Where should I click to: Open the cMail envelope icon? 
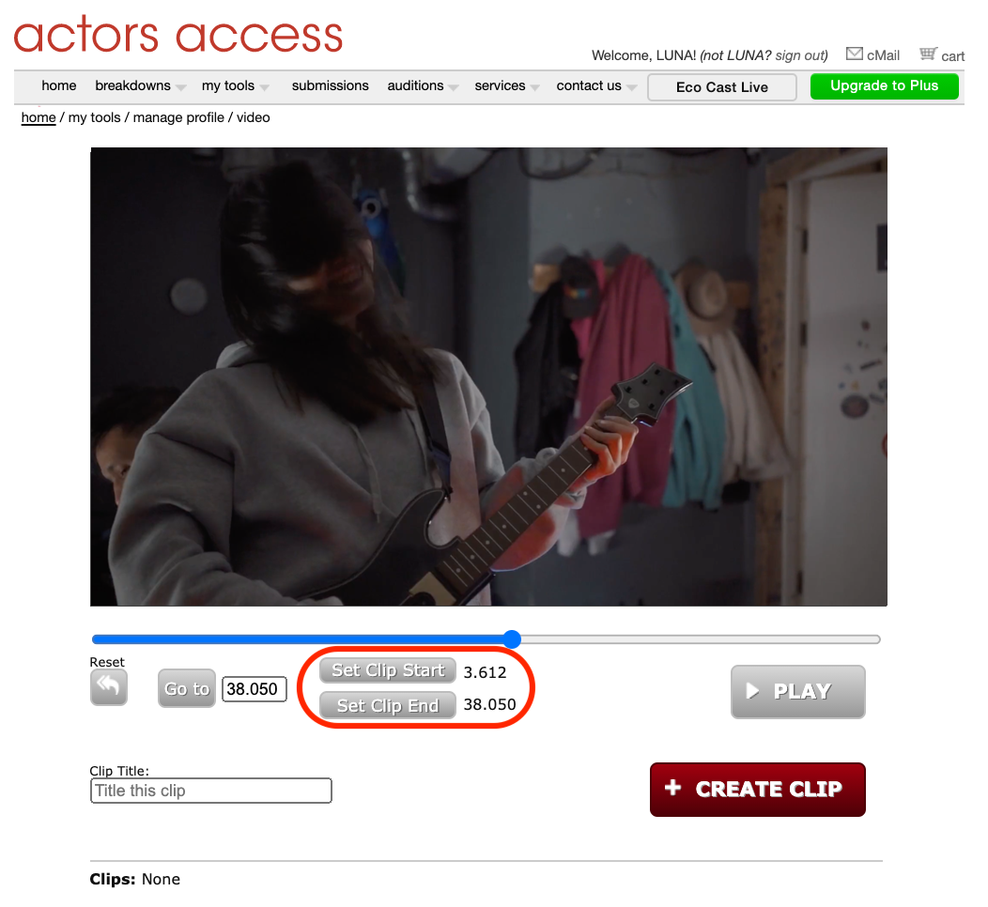tap(855, 54)
